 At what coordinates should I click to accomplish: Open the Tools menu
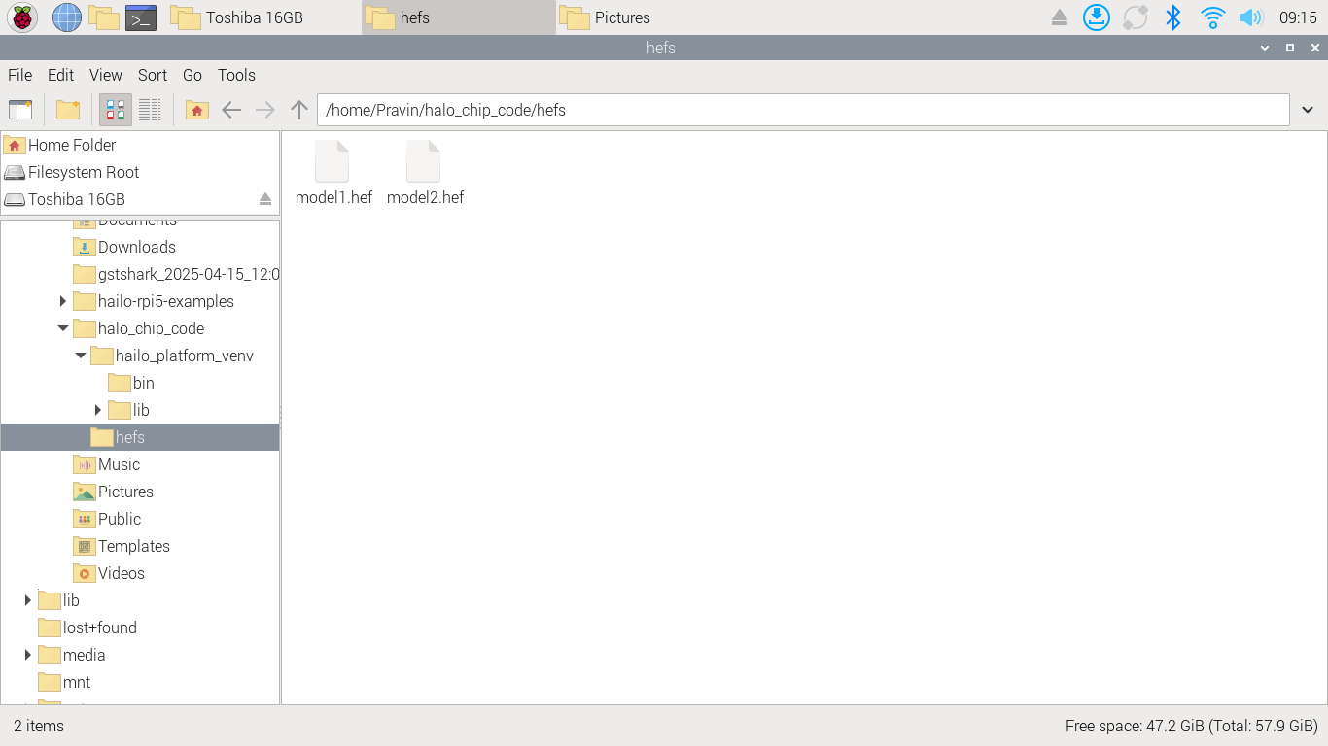click(236, 75)
